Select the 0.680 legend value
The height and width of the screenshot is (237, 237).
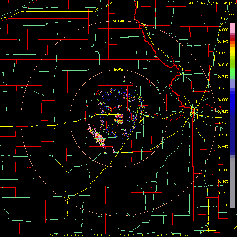tap(223, 100)
